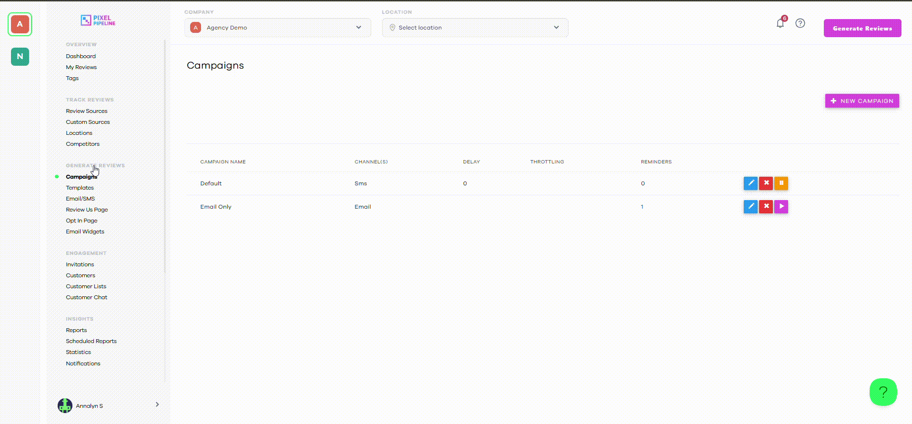This screenshot has width=912, height=424.
Task: Click the Generate Reviews button
Action: [862, 28]
